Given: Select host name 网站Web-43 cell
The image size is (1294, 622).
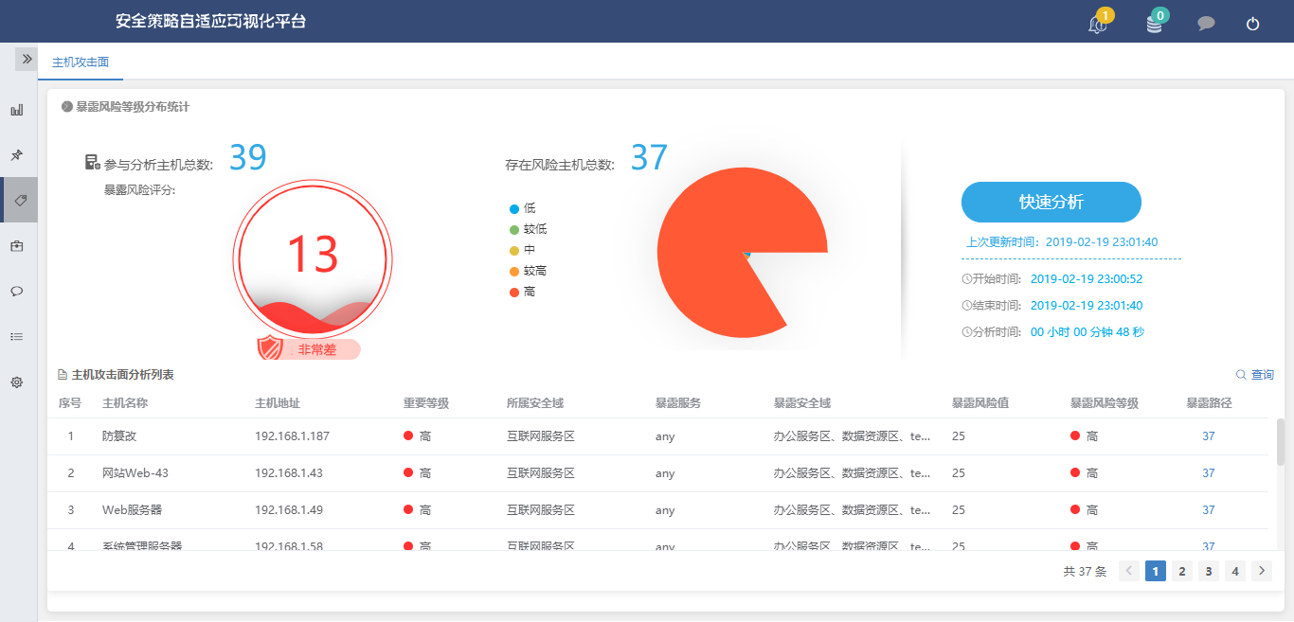Looking at the screenshot, I should [x=135, y=473].
